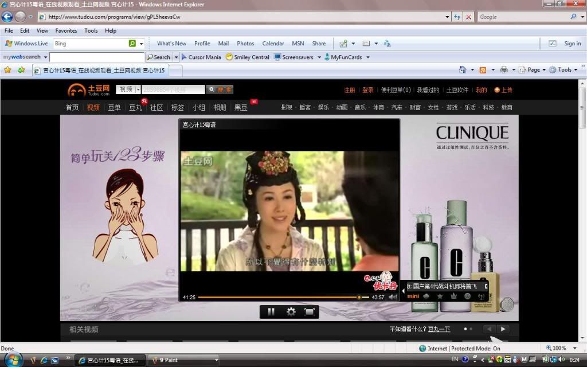This screenshot has height=367, width=587.
Task: Expand the 视频 search type dropdown
Action: pos(138,89)
